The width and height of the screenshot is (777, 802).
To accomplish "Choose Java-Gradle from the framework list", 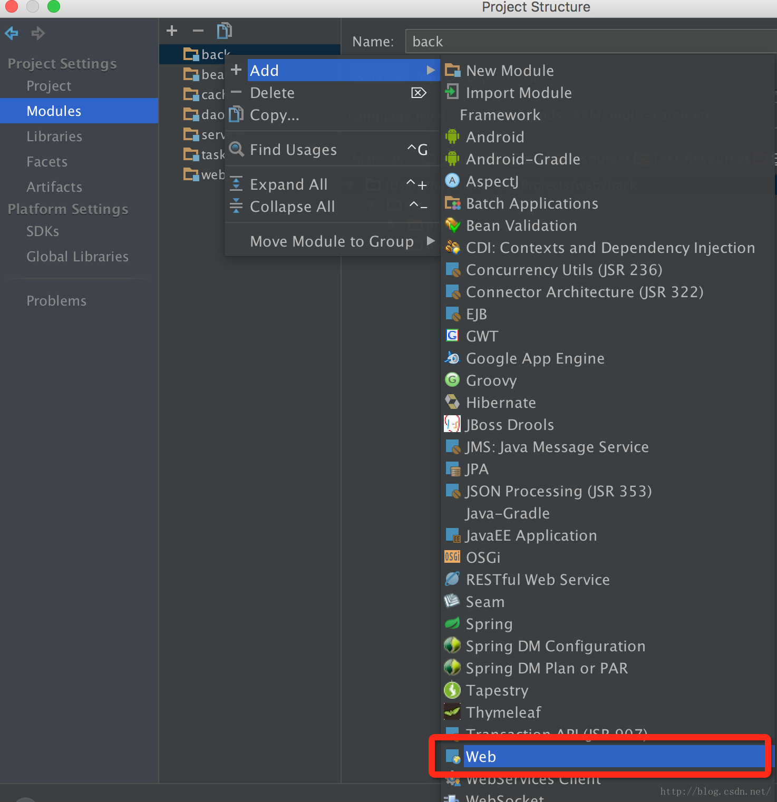I will coord(609,513).
